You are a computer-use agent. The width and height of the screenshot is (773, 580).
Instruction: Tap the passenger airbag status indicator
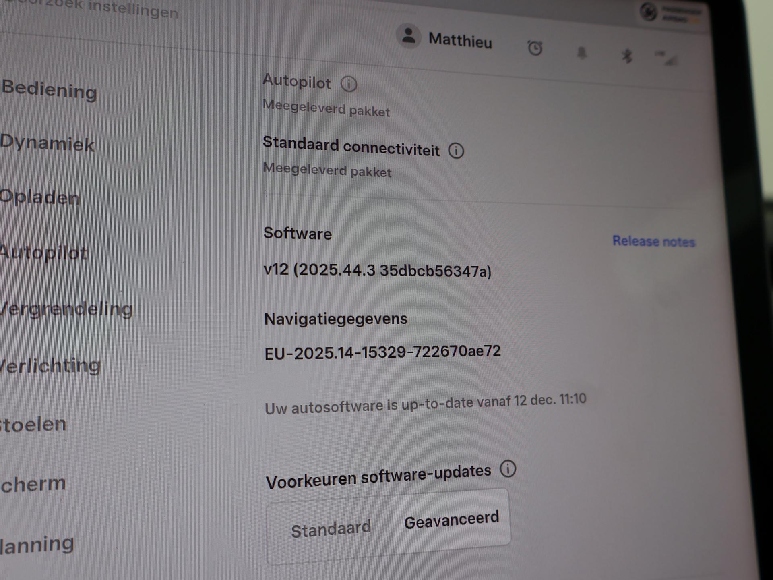671,13
